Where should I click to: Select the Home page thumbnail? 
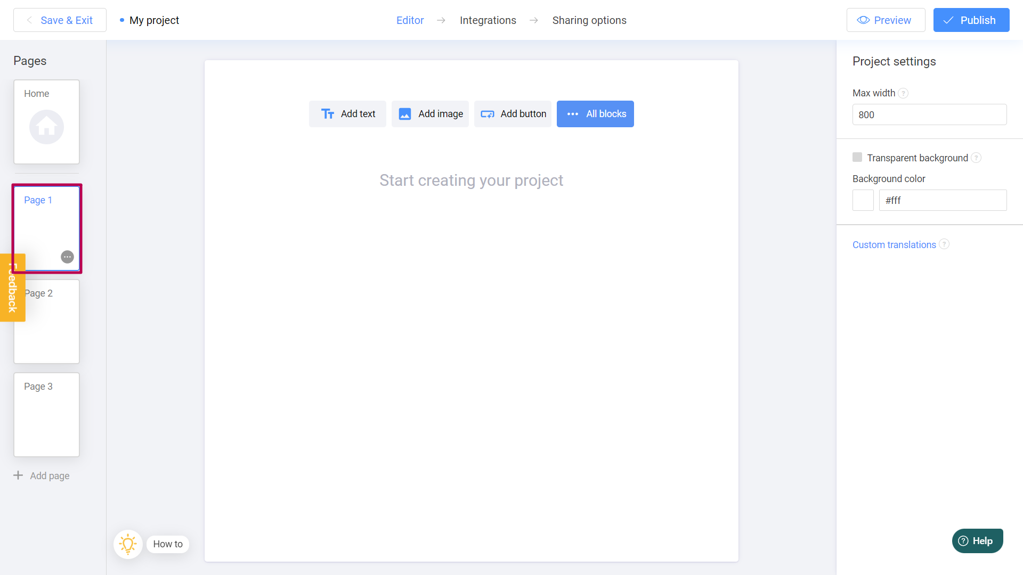tap(46, 121)
